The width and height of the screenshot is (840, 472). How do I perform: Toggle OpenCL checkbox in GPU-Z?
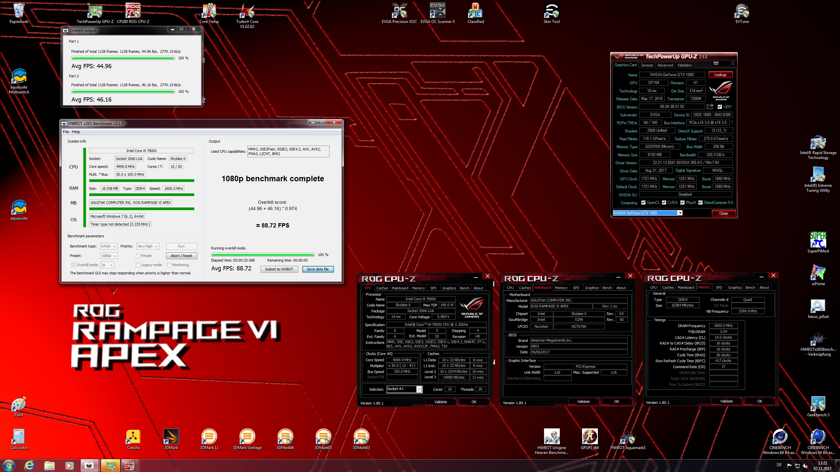click(643, 203)
